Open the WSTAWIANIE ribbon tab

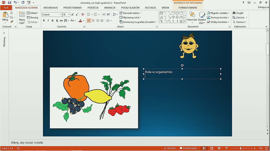(x=51, y=8)
